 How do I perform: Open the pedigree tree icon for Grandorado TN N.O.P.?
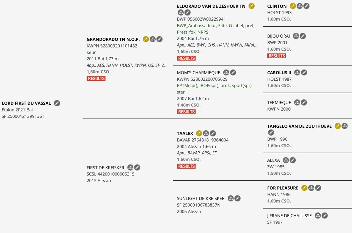click(x=153, y=39)
